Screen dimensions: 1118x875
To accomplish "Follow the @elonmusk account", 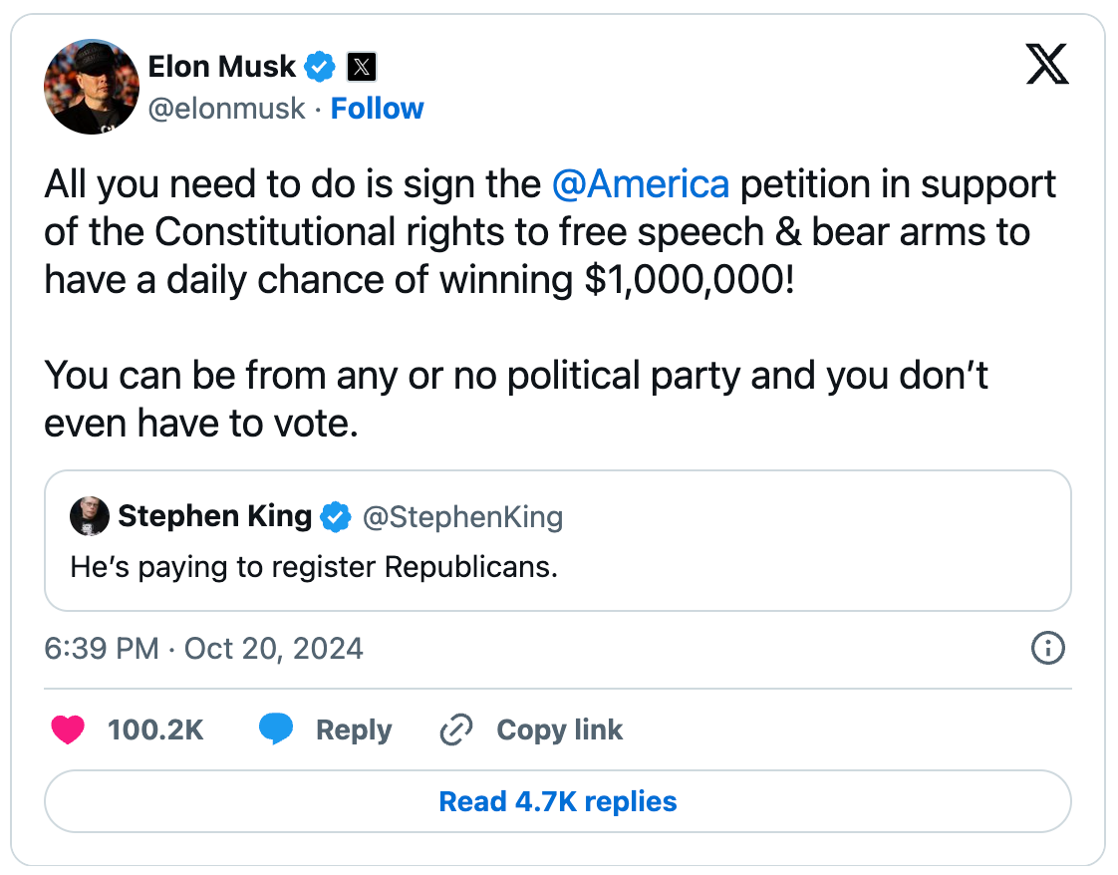I will [x=377, y=109].
